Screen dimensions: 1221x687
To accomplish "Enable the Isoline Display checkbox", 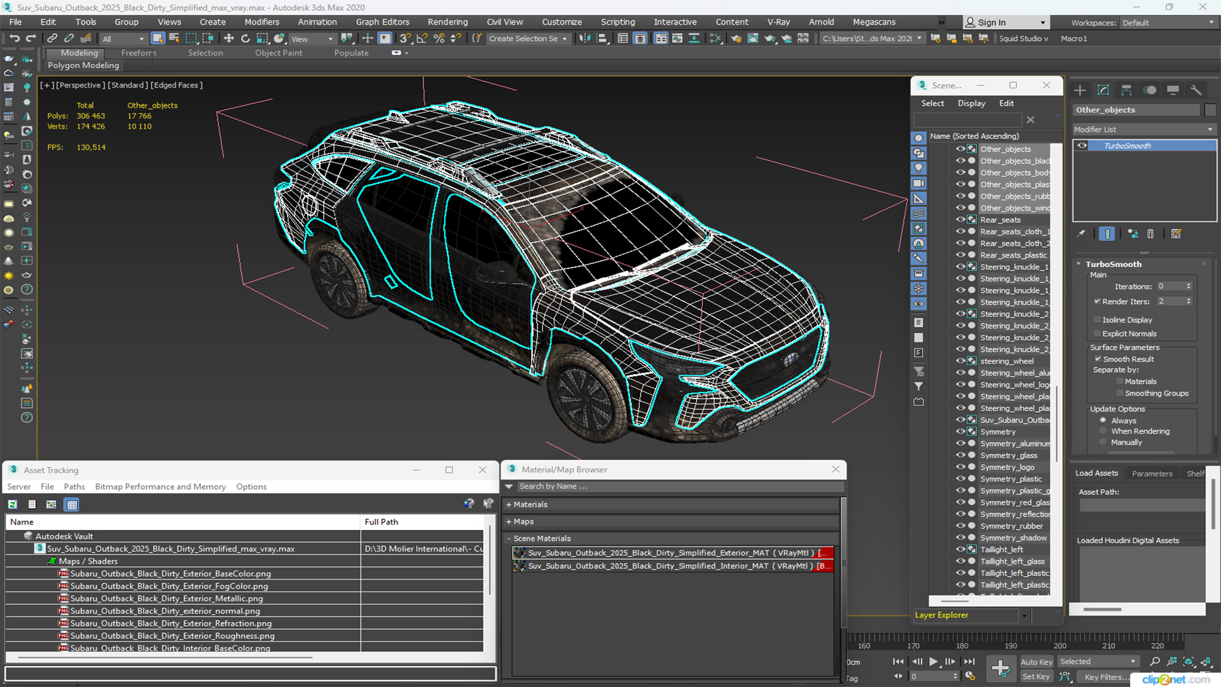I will [x=1097, y=320].
